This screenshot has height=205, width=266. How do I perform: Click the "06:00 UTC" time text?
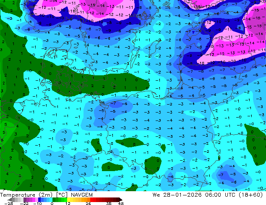tap(220, 195)
